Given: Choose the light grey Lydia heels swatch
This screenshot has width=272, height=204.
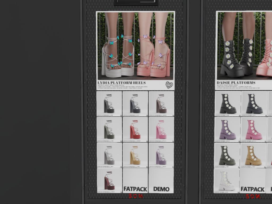Looking at the screenshot, I should pos(109,155).
